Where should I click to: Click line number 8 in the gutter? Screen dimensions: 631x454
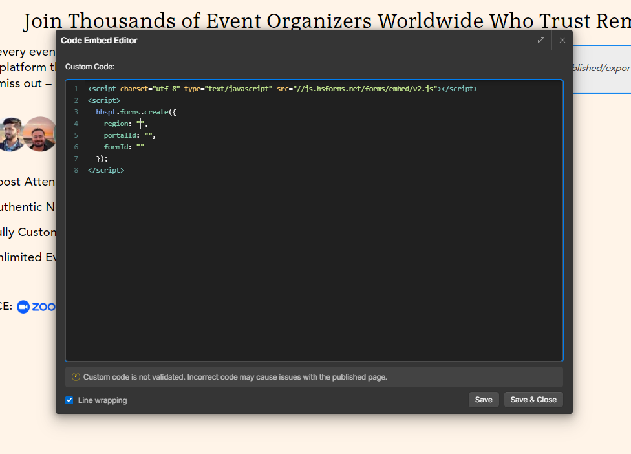point(76,170)
